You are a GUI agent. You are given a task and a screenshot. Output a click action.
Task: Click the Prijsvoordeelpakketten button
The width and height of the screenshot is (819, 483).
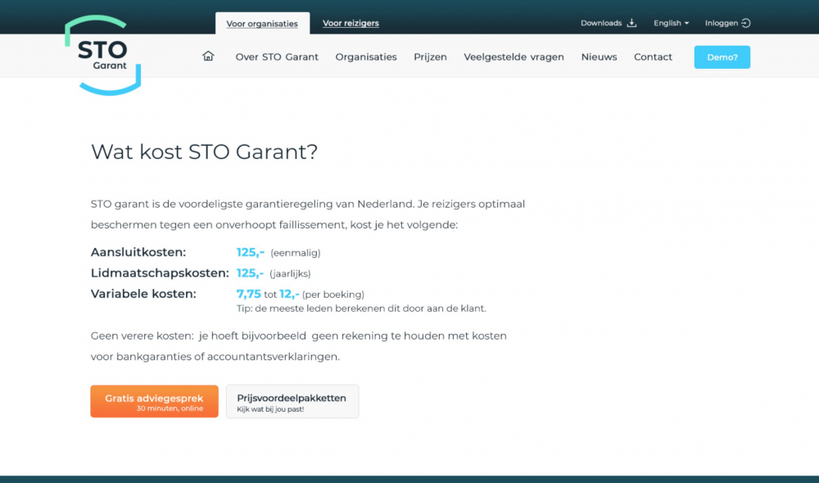[x=292, y=401]
